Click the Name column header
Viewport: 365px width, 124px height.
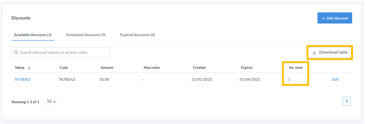[20, 68]
